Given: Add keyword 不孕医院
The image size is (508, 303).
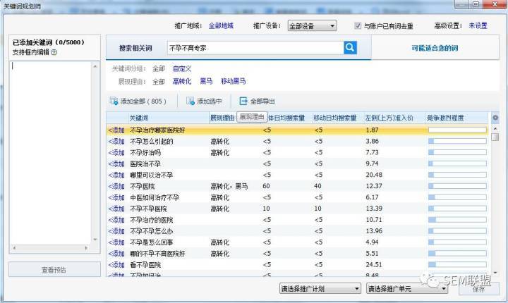Looking at the screenshot, I should (x=116, y=187).
